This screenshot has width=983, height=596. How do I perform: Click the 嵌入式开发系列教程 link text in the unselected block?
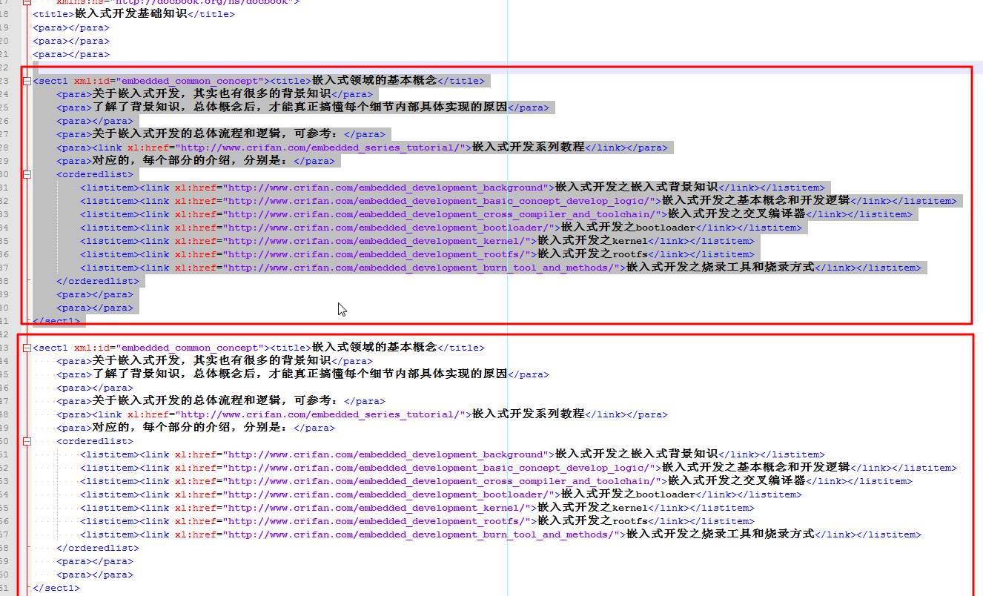click(x=529, y=414)
